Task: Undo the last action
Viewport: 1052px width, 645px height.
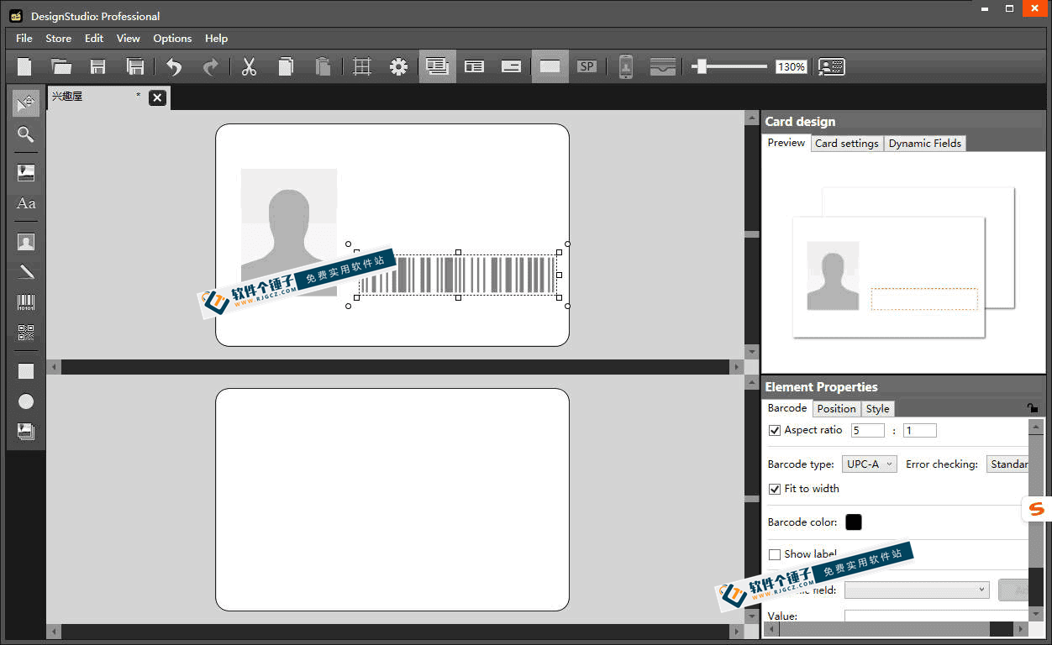Action: point(174,66)
